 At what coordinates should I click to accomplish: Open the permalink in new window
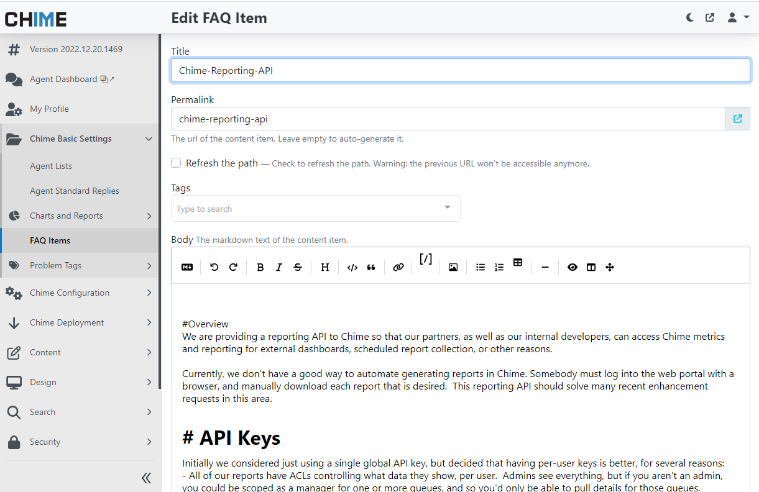coord(737,119)
